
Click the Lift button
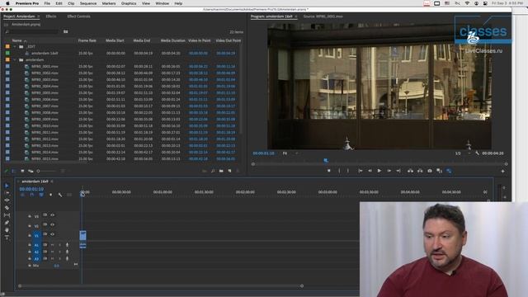[410, 171]
